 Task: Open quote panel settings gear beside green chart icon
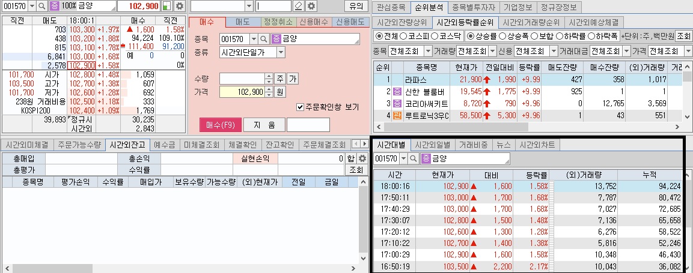pos(179,6)
